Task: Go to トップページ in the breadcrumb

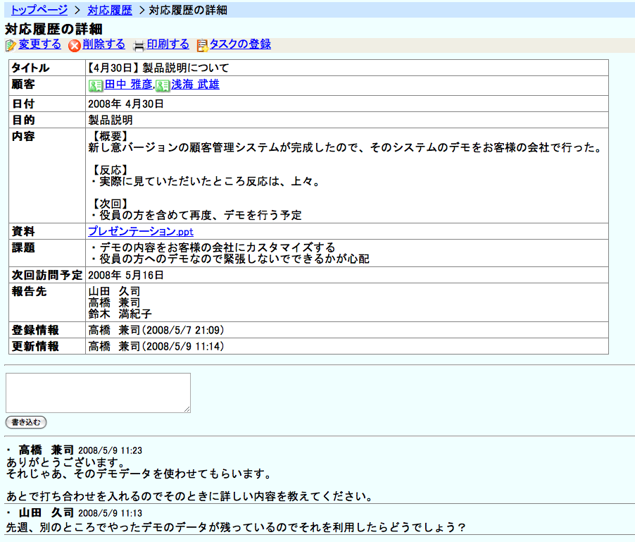Action: (x=39, y=10)
